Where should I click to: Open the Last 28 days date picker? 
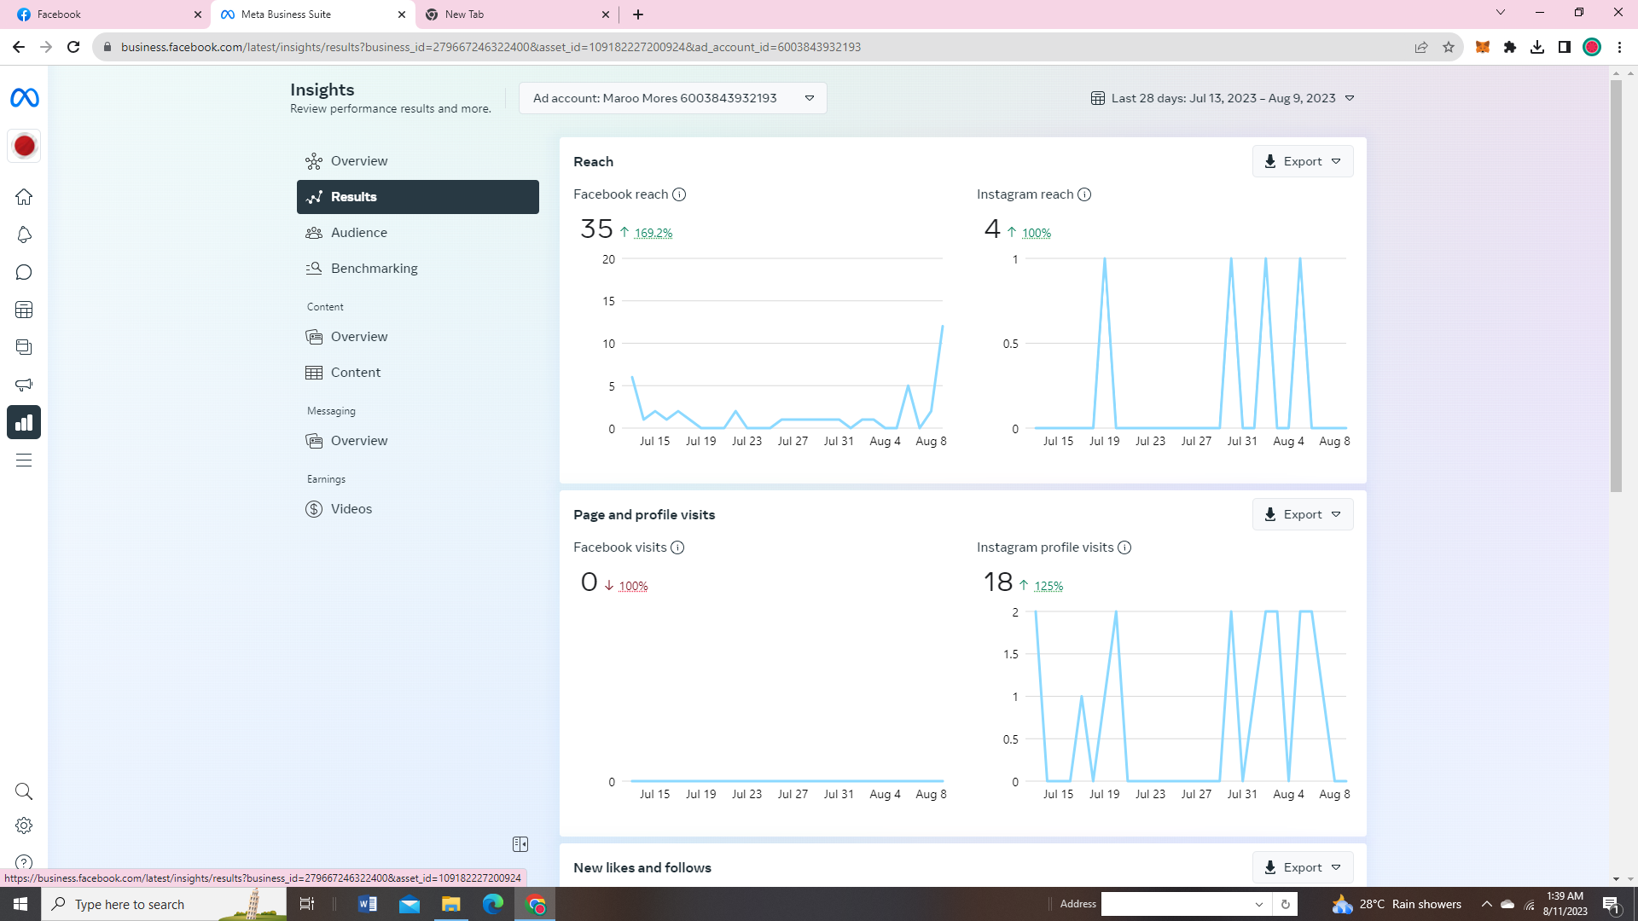pos(1223,98)
